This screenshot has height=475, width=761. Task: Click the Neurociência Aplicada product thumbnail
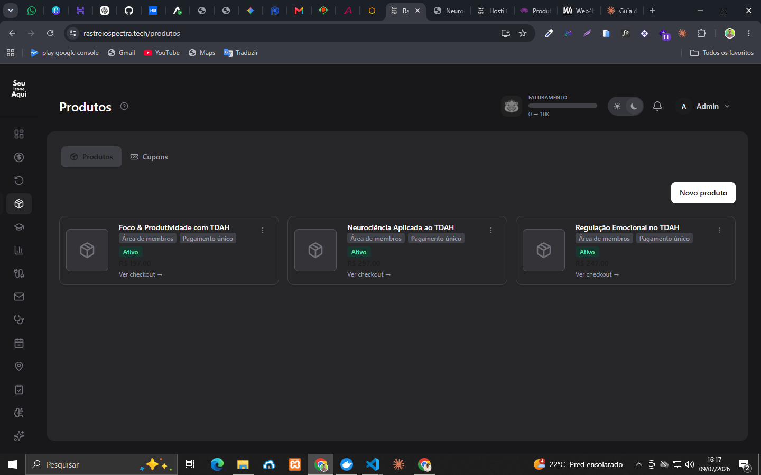(x=315, y=250)
